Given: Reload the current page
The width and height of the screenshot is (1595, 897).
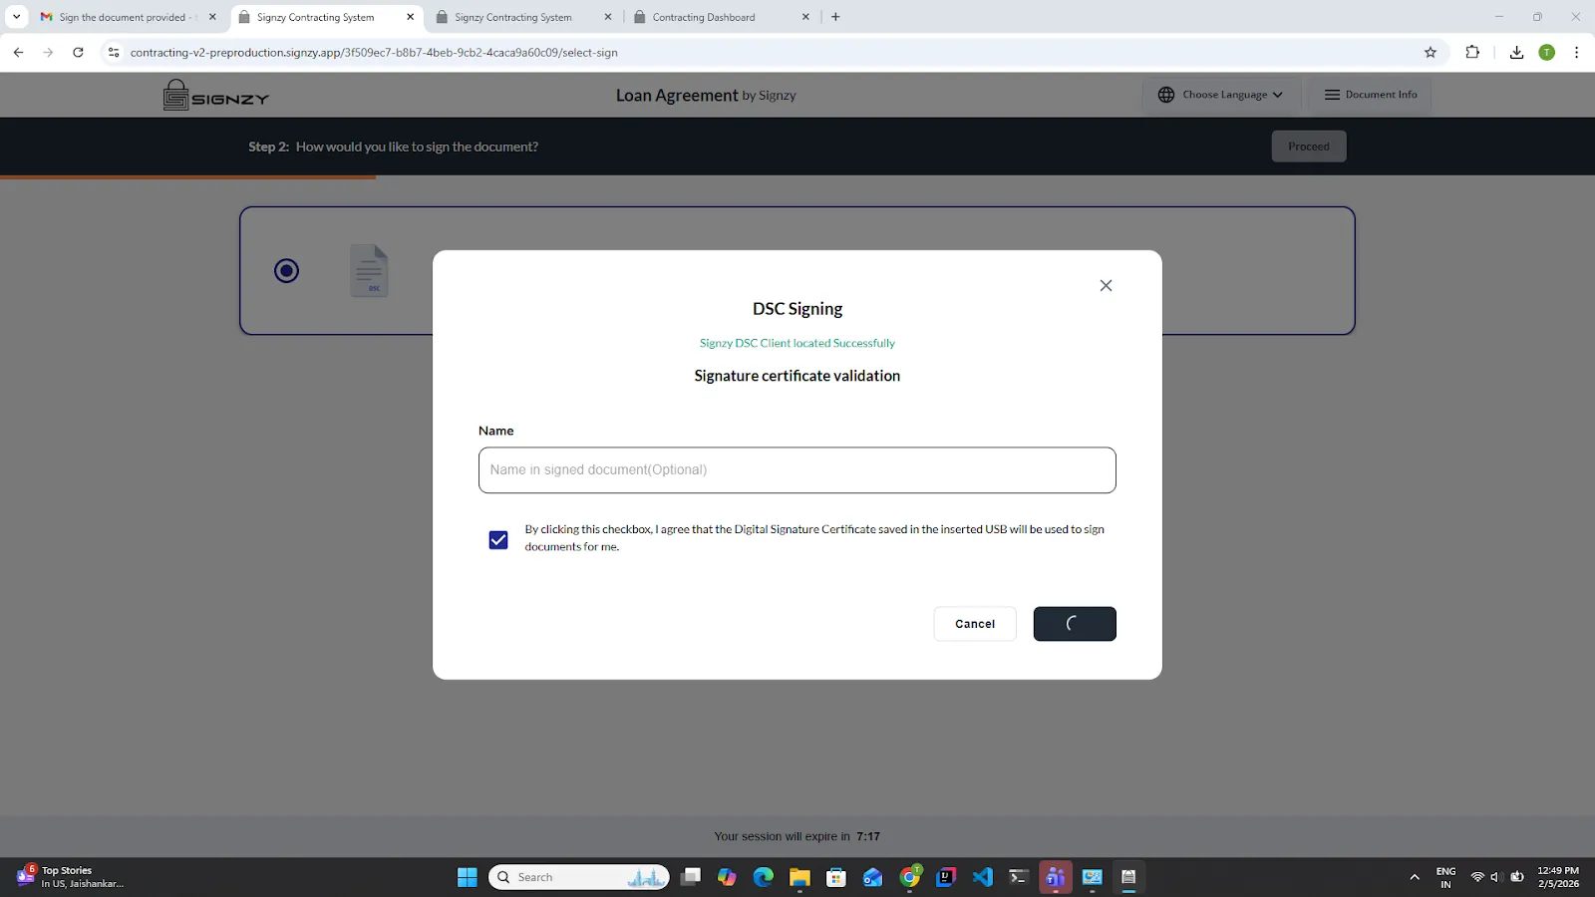Looking at the screenshot, I should (78, 53).
